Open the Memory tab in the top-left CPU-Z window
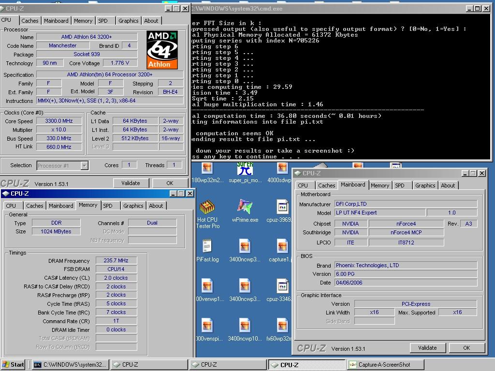Image resolution: width=495 pixels, height=371 pixels. (83, 21)
